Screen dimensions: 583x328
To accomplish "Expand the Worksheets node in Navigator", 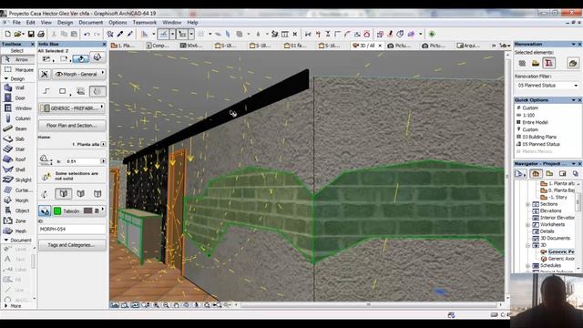I will (527, 225).
